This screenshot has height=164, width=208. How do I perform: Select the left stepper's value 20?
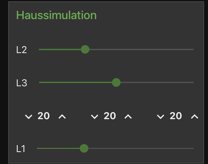click(44, 116)
